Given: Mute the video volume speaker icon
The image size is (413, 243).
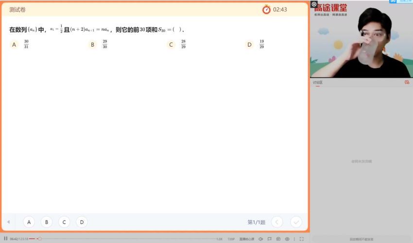Looking at the screenshot, I should (x=261, y=239).
